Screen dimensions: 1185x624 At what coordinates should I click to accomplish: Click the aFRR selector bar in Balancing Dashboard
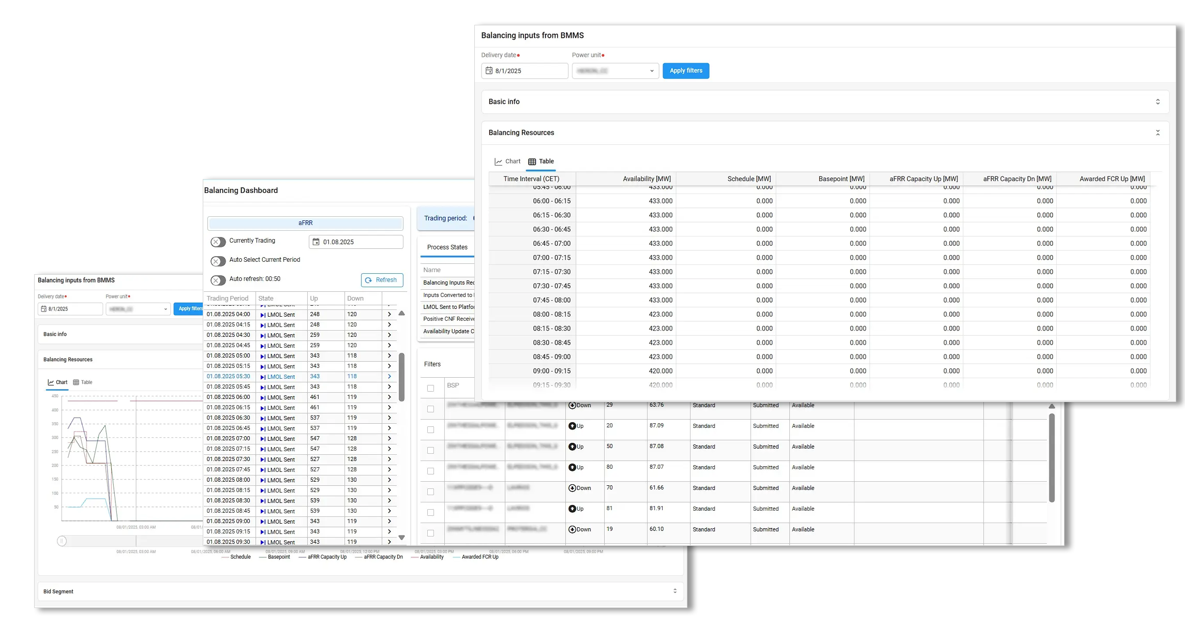coord(305,223)
